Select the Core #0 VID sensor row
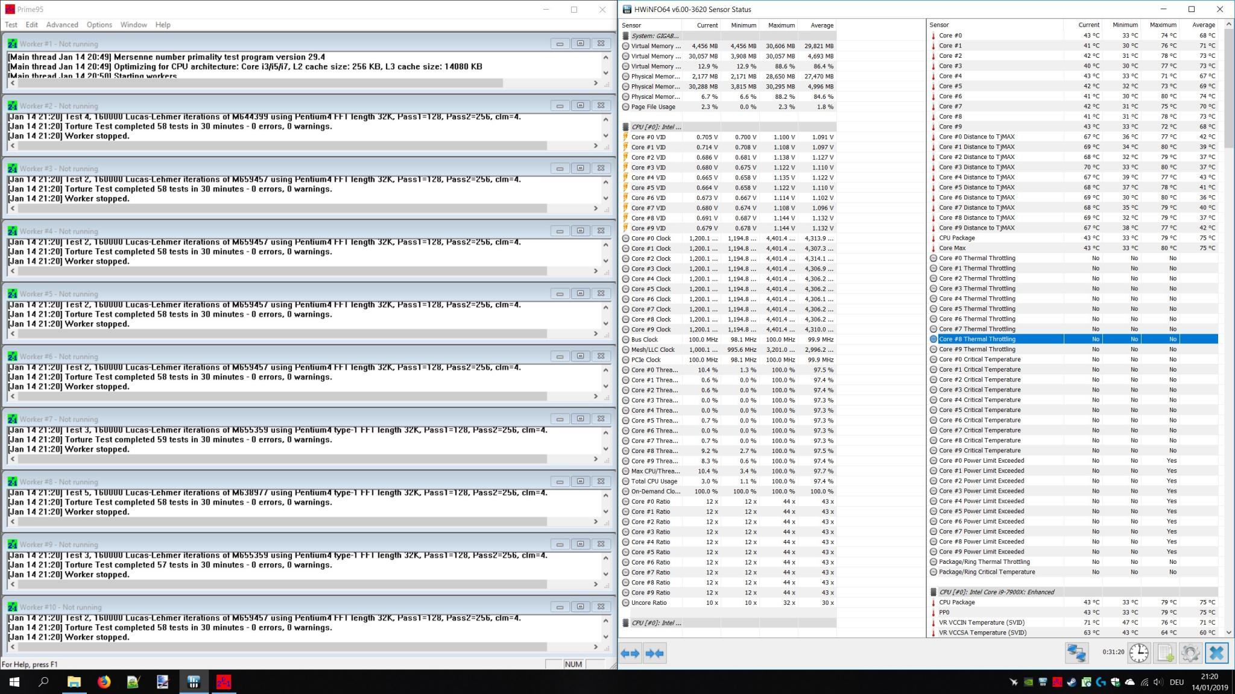The height and width of the screenshot is (694, 1235). [x=728, y=137]
